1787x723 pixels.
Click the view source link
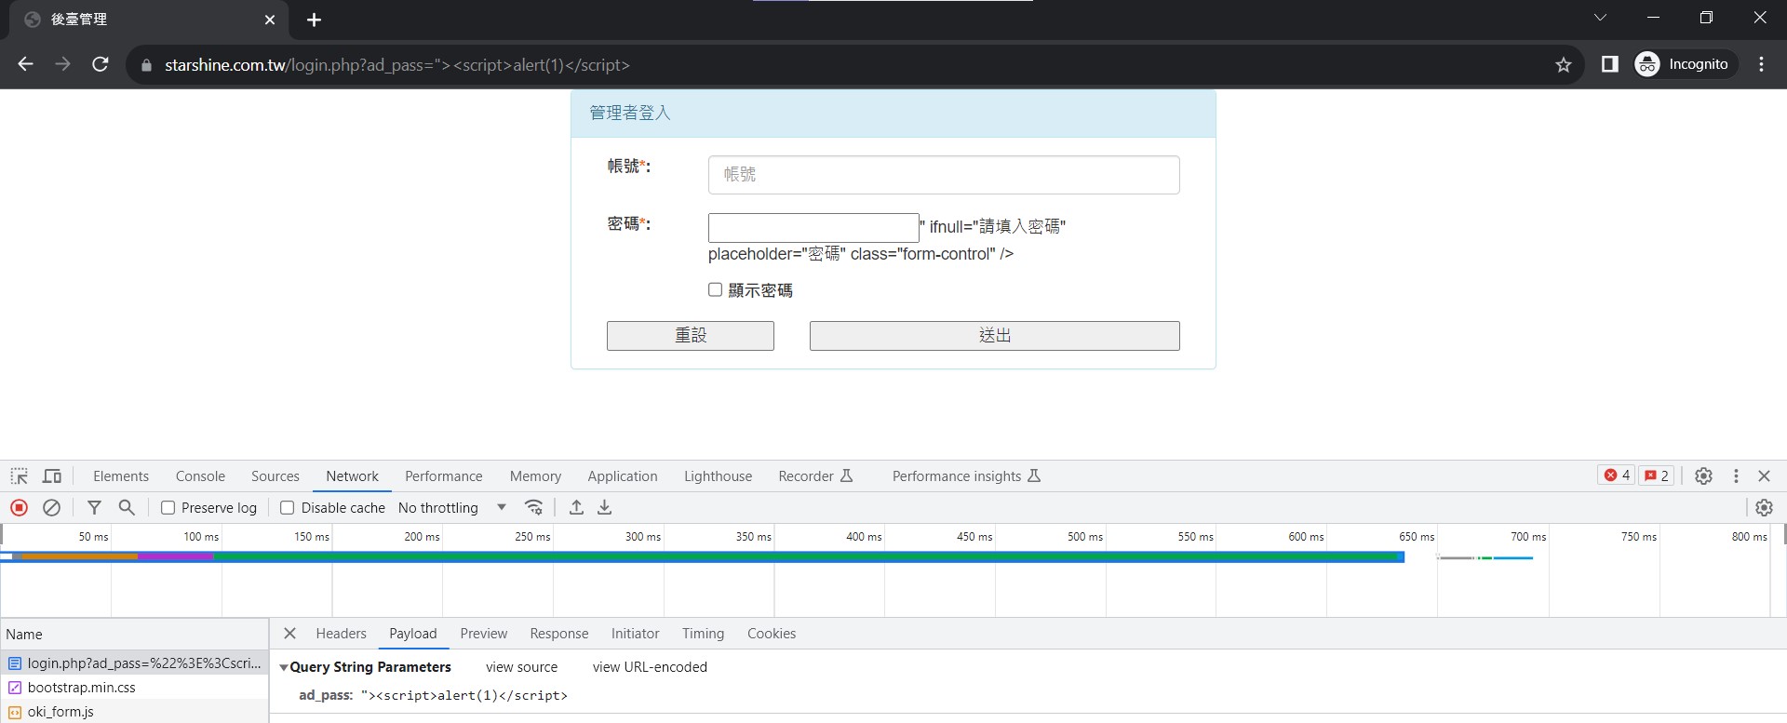pyautogui.click(x=521, y=667)
